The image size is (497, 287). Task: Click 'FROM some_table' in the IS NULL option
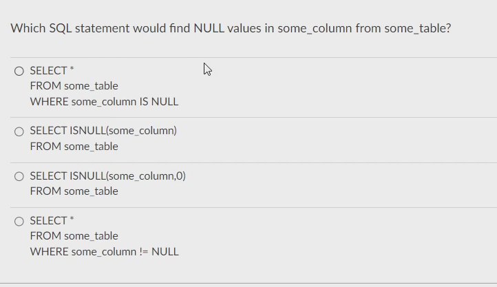coord(74,86)
